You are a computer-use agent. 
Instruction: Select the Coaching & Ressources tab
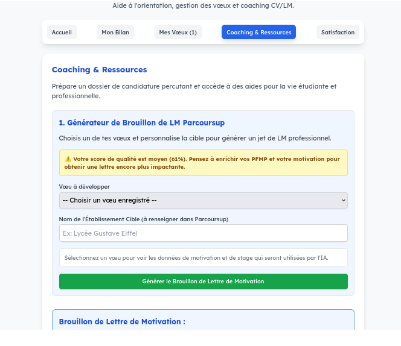tap(258, 32)
